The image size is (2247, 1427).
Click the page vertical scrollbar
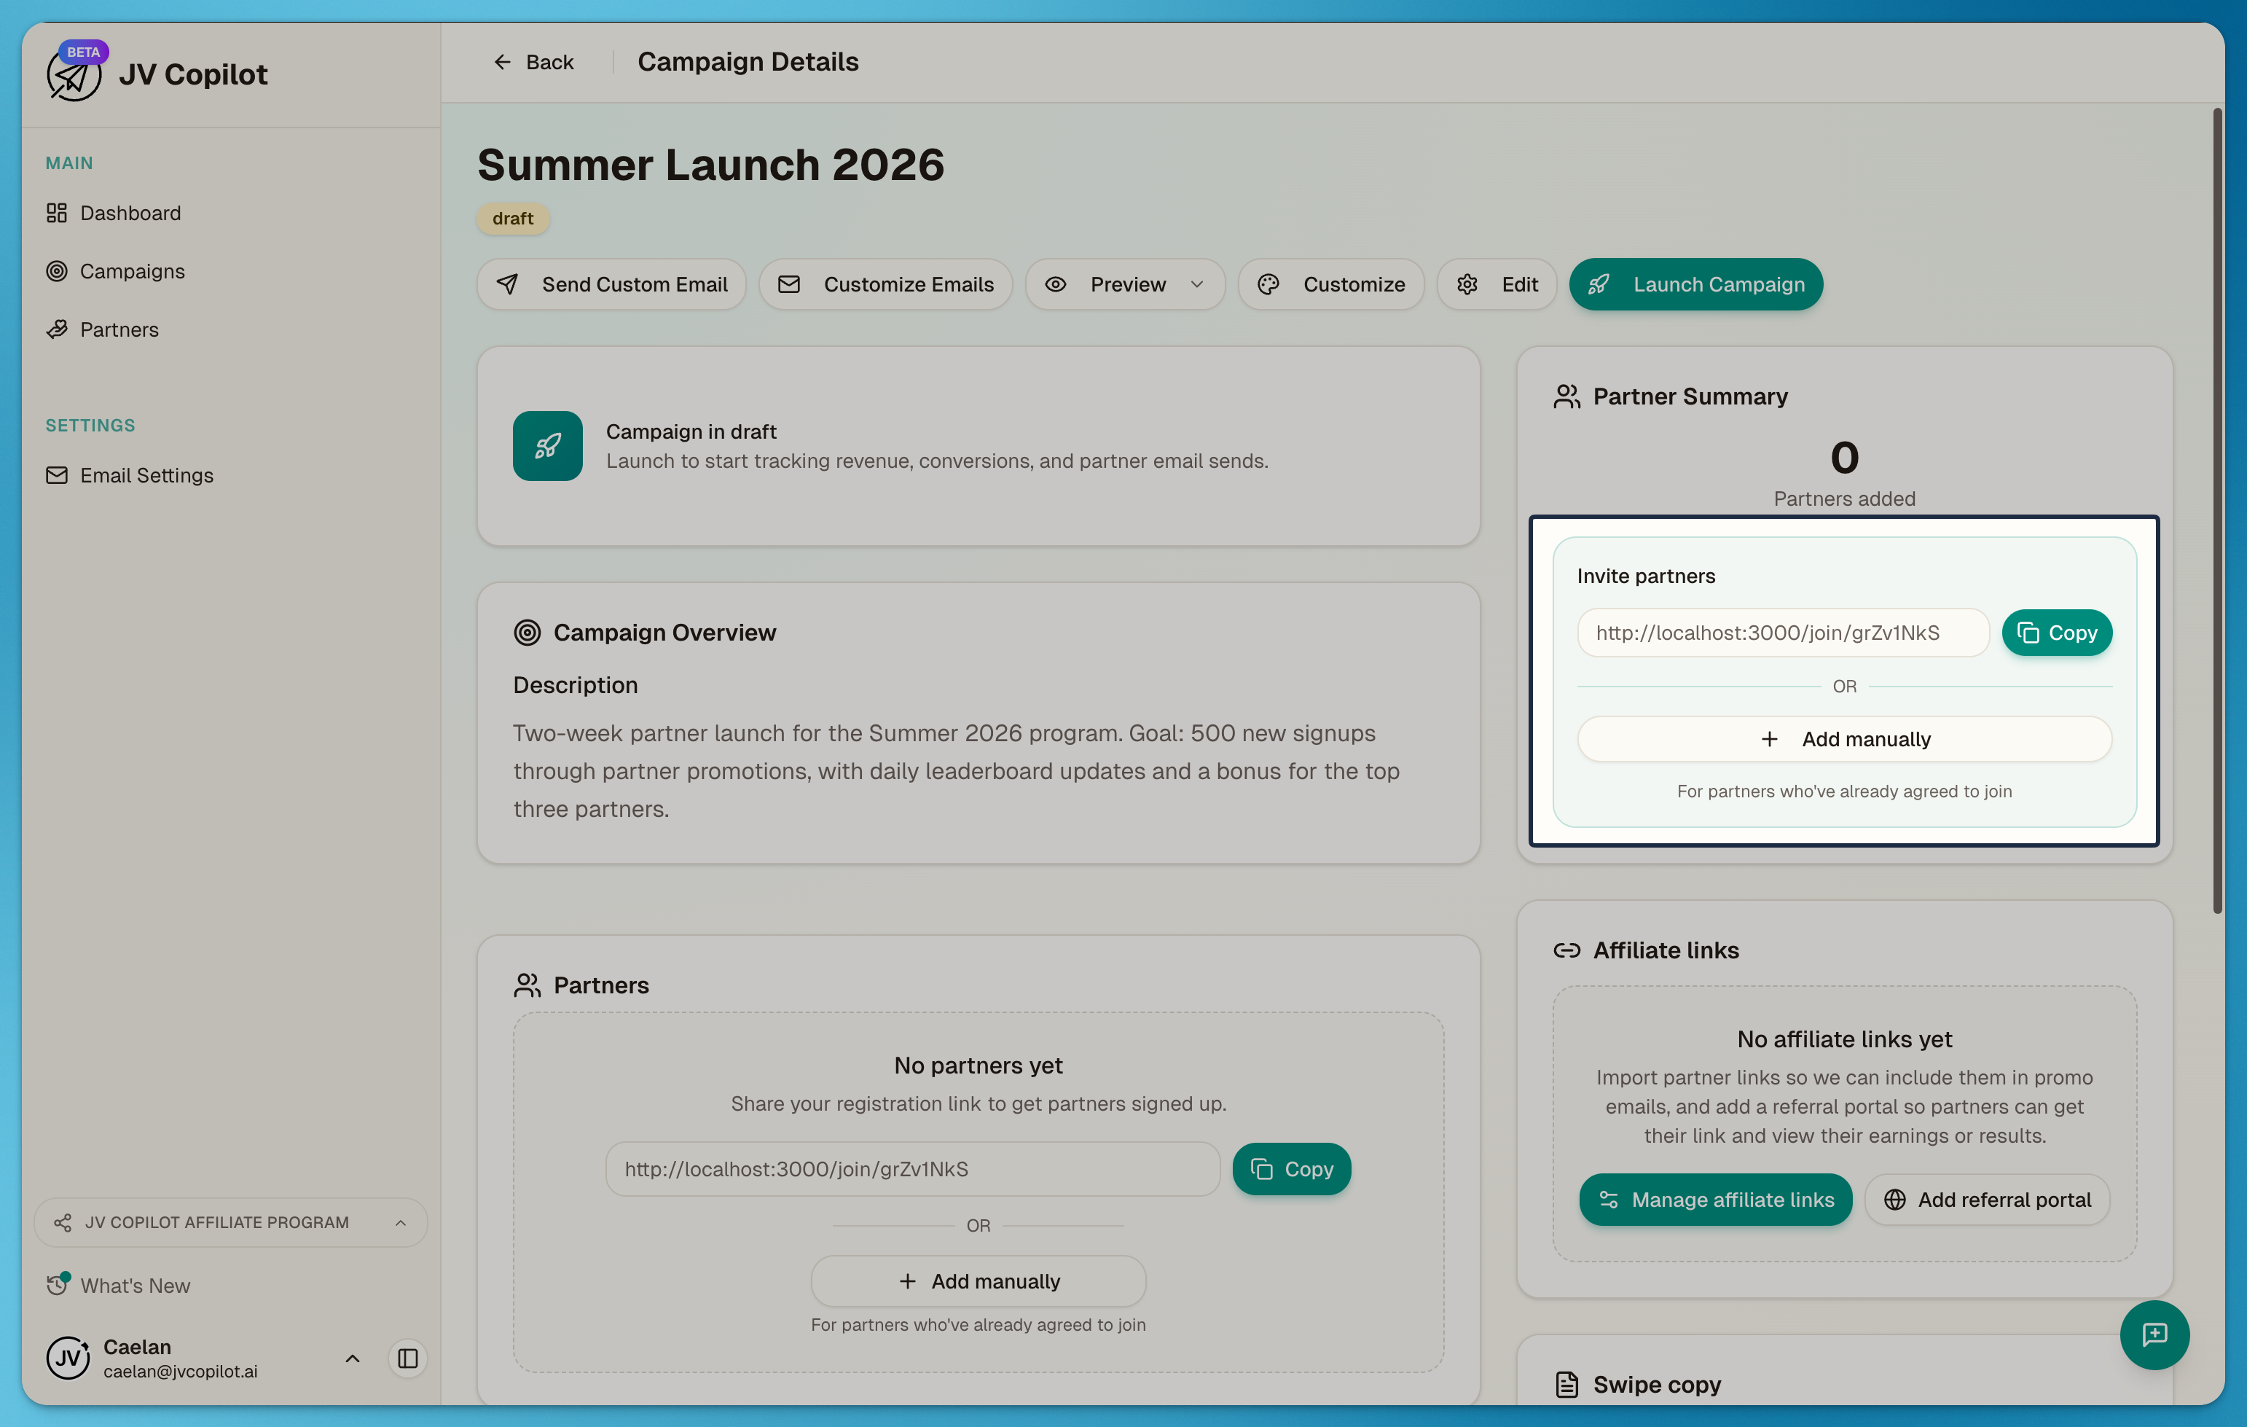[2217, 510]
